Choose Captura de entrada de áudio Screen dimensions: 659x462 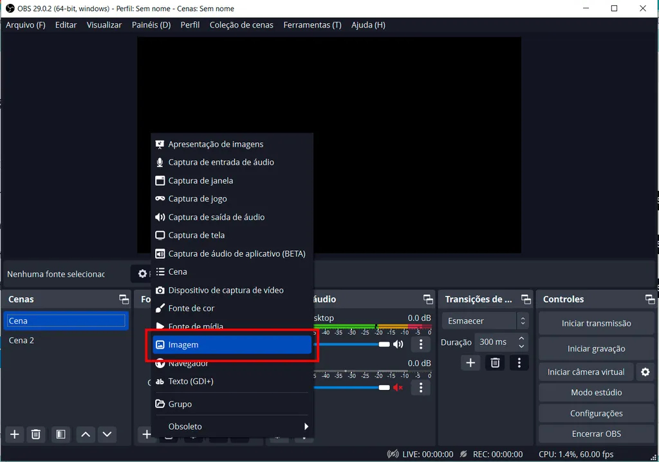232,162
